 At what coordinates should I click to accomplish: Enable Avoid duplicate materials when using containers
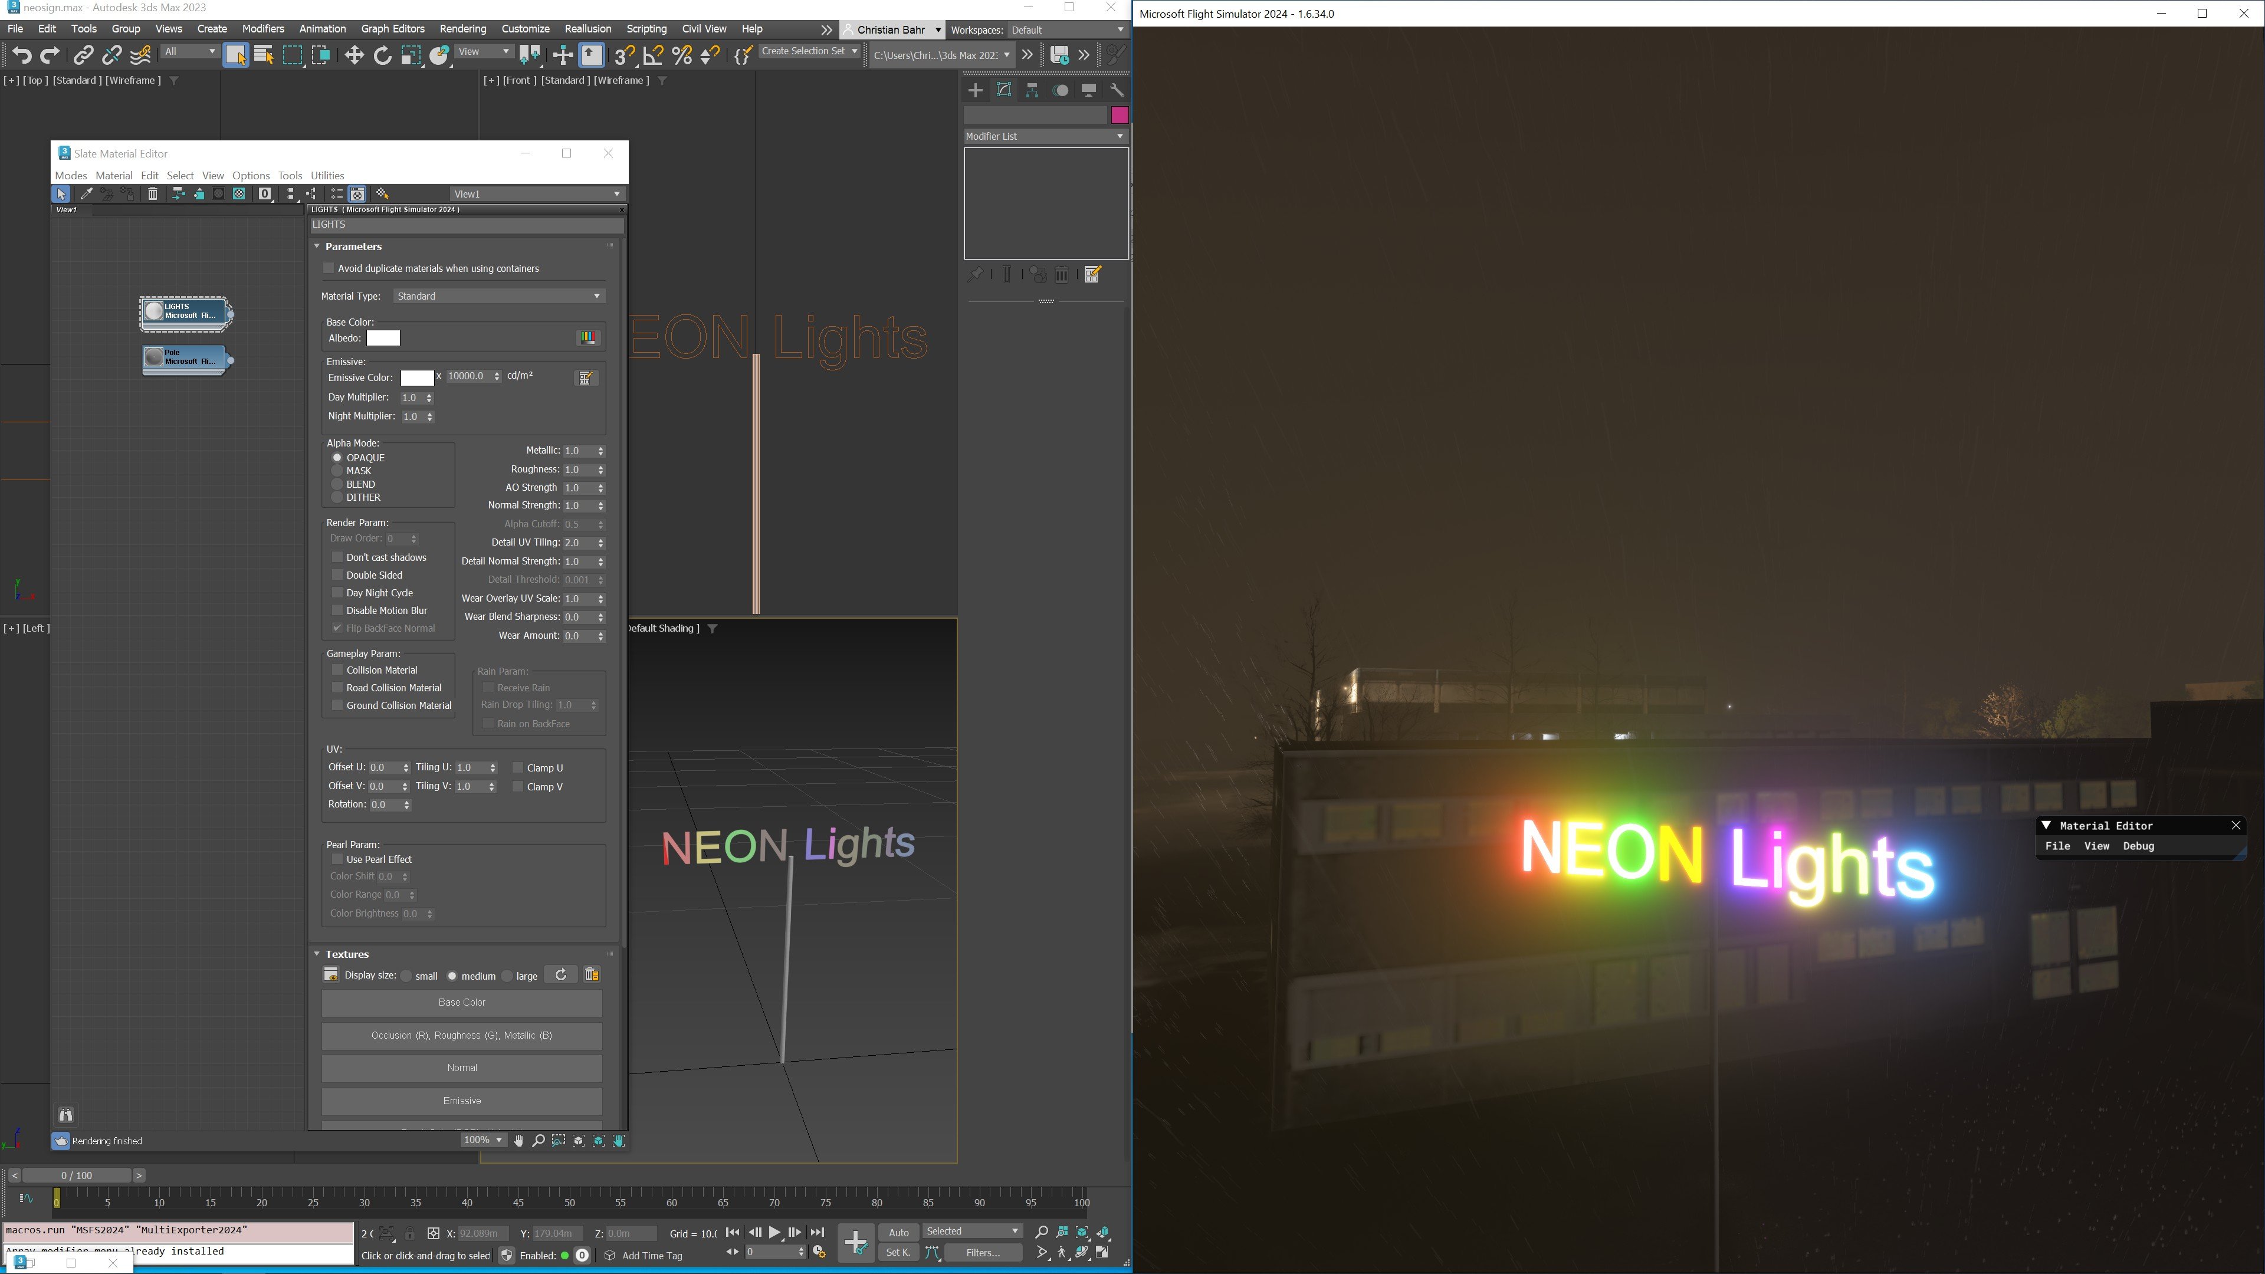pyautogui.click(x=330, y=268)
